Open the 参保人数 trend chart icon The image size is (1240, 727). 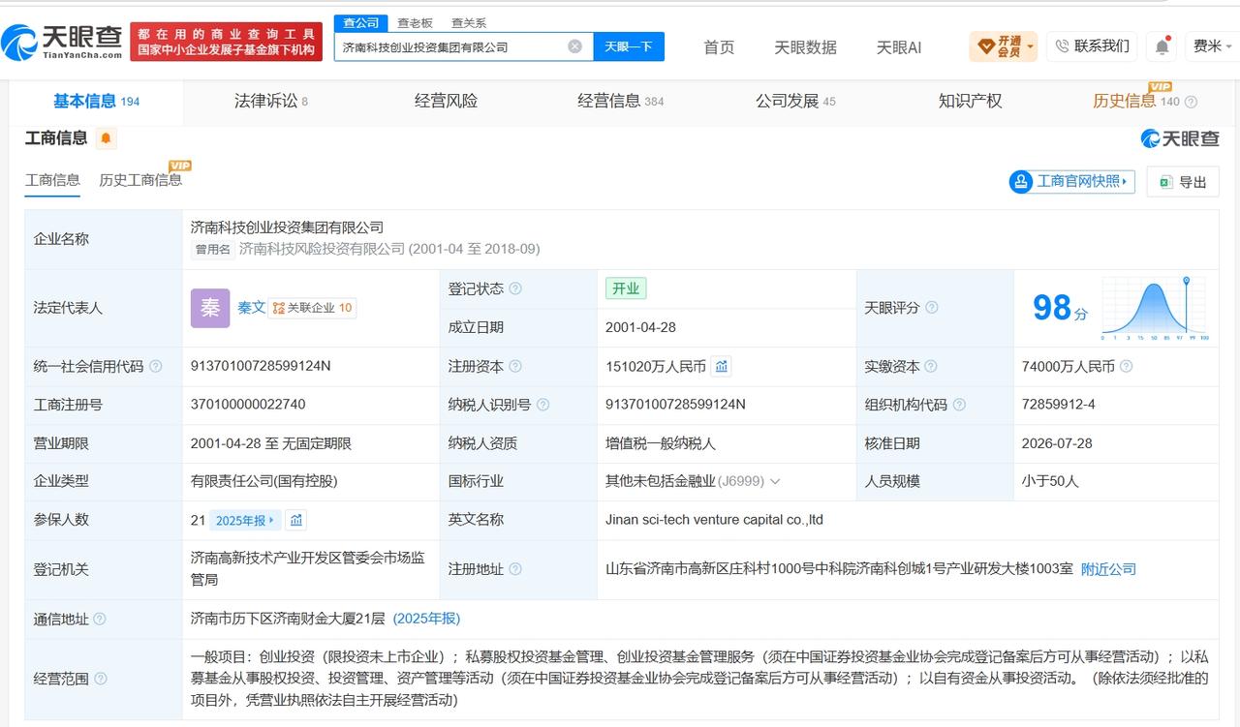click(296, 520)
